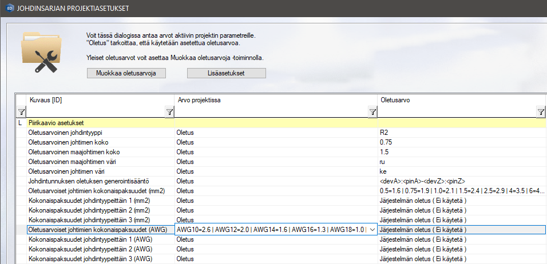Focus the filter field under Arvo projektissa
Image resolution: width=547 pixels, height=264 pixels.
coord(271,112)
